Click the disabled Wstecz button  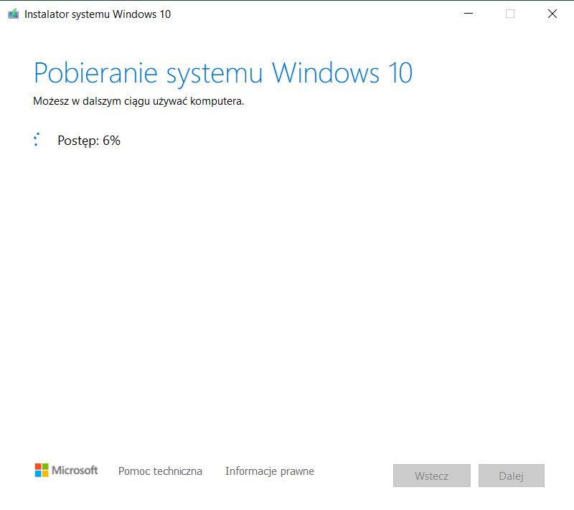tap(430, 476)
